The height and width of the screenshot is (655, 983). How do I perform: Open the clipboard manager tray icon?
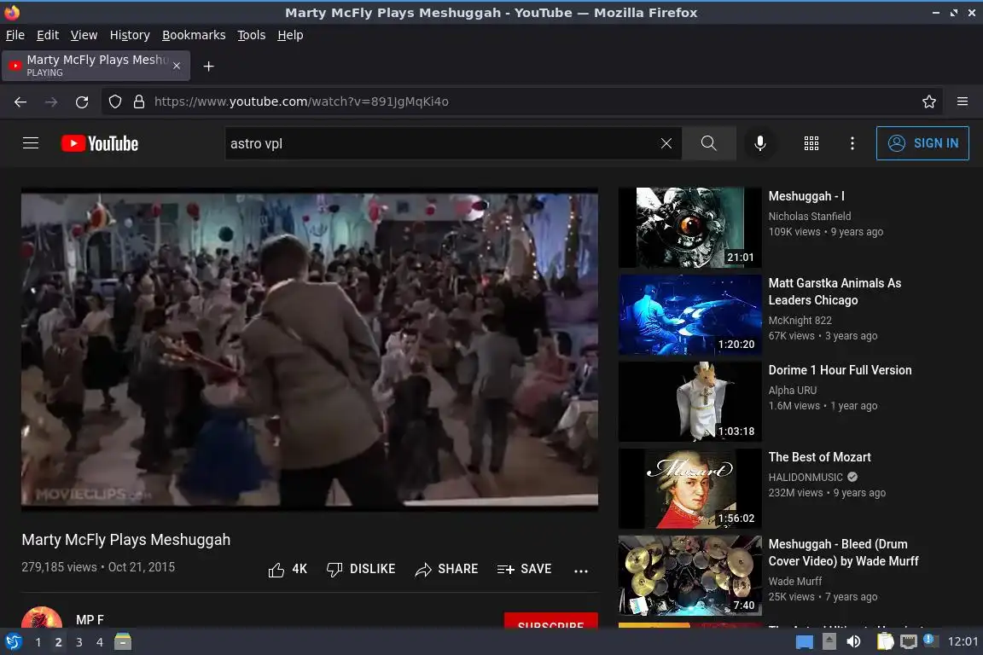click(x=885, y=641)
